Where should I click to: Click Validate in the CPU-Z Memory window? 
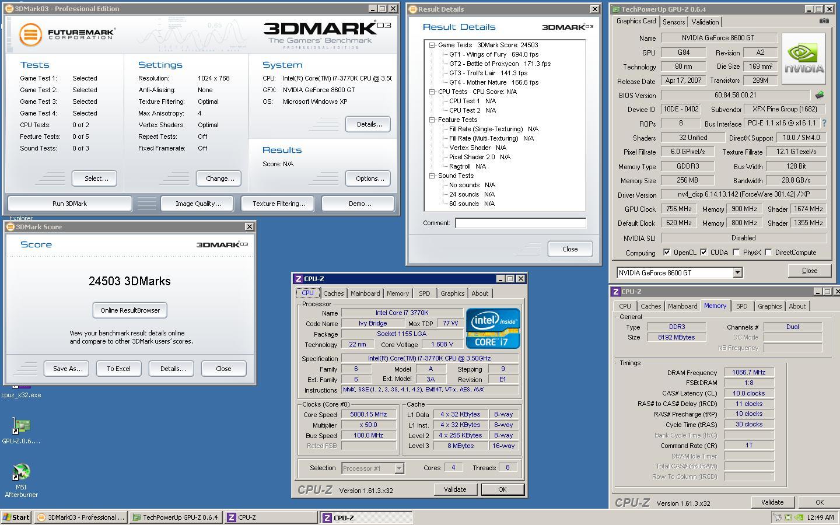[772, 502]
